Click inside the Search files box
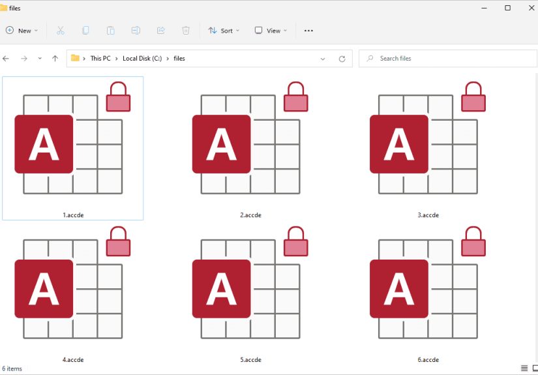This screenshot has width=538, height=375. click(450, 59)
